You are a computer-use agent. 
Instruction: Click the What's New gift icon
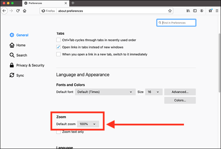(210, 11)
